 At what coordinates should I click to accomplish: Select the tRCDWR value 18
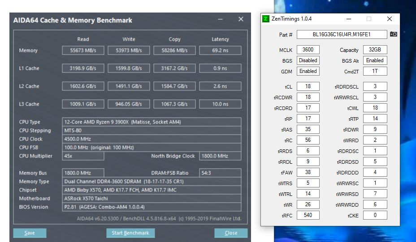click(x=308, y=97)
